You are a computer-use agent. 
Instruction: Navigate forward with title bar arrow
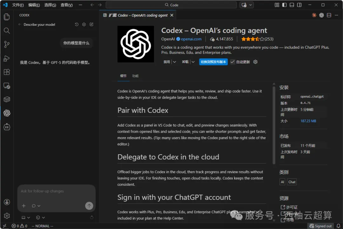[100, 5]
